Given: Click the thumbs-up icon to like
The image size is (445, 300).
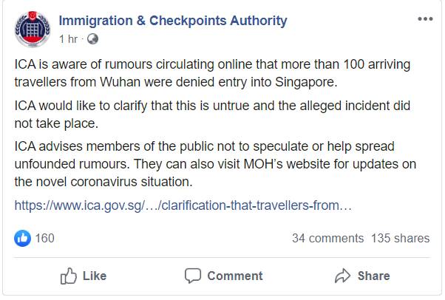Looking at the screenshot, I should (69, 276).
